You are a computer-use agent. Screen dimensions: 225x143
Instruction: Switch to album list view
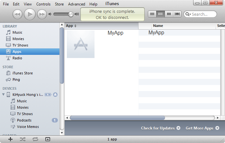point(160,14)
